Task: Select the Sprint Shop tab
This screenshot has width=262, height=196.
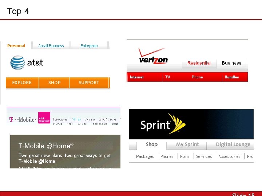Action: (x=152, y=144)
